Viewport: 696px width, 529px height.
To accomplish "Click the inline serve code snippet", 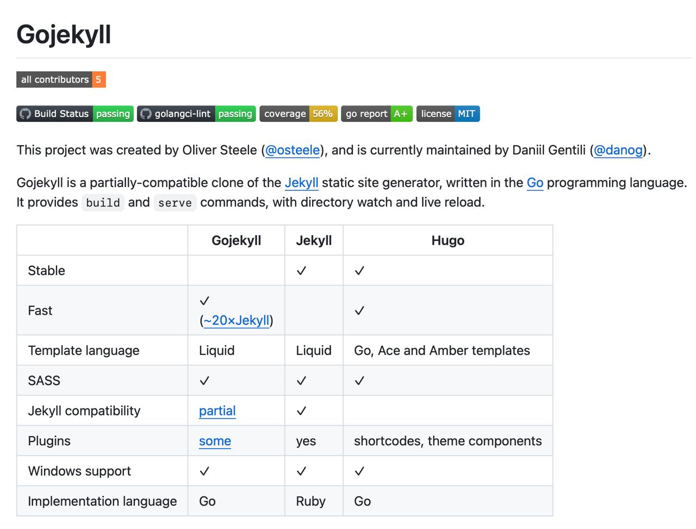I will (x=175, y=203).
